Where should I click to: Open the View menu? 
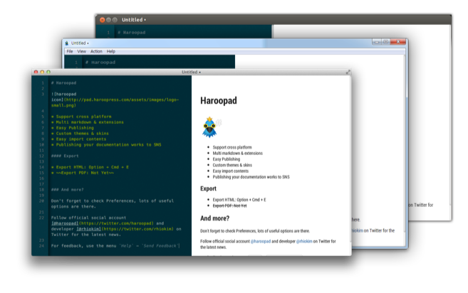click(x=81, y=51)
